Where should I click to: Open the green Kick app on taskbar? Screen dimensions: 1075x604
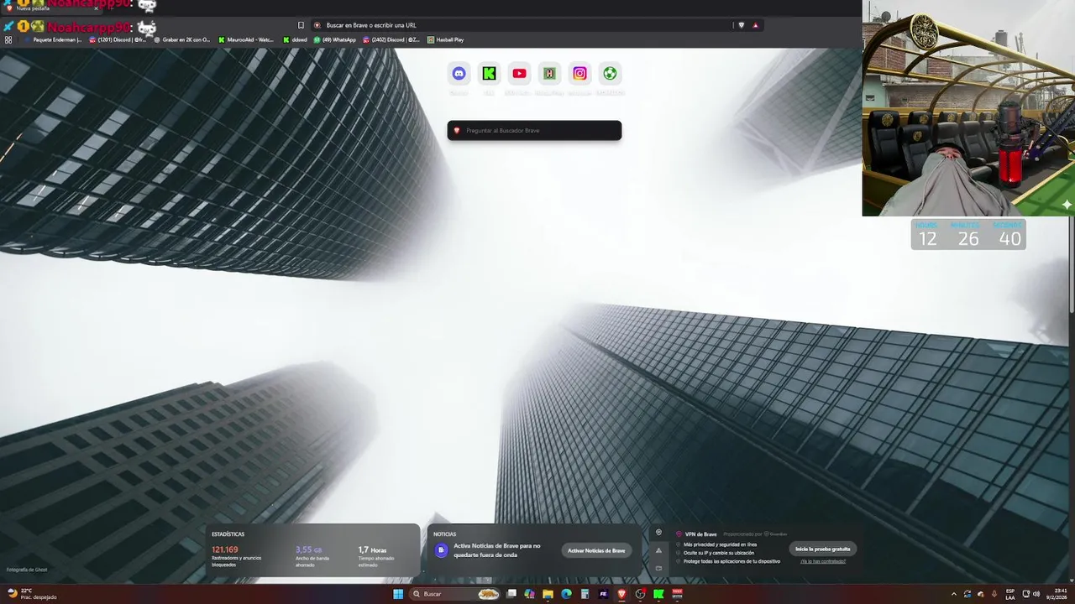(658, 594)
